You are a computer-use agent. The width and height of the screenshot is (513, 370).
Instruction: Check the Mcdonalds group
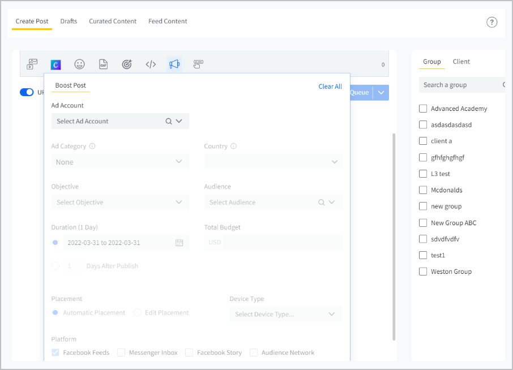click(x=423, y=190)
